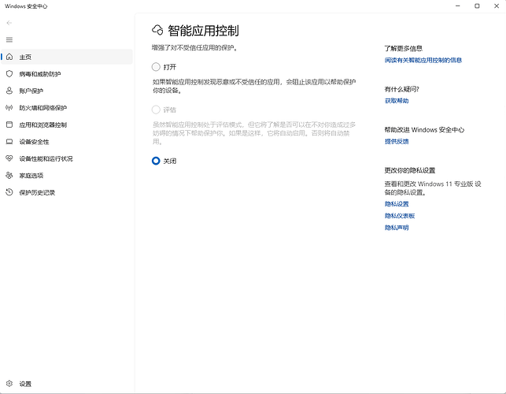Open the 主页 navigation item
Image resolution: width=506 pixels, height=394 pixels.
pos(66,57)
